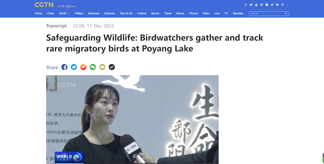Open CGTN's TikTok page from header

[x=267, y=5]
